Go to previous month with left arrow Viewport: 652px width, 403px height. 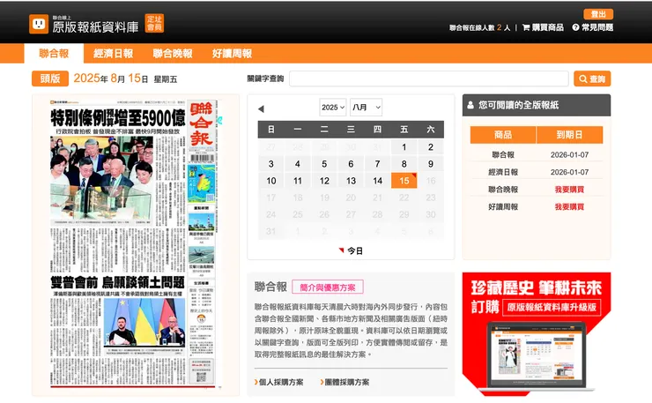click(261, 108)
